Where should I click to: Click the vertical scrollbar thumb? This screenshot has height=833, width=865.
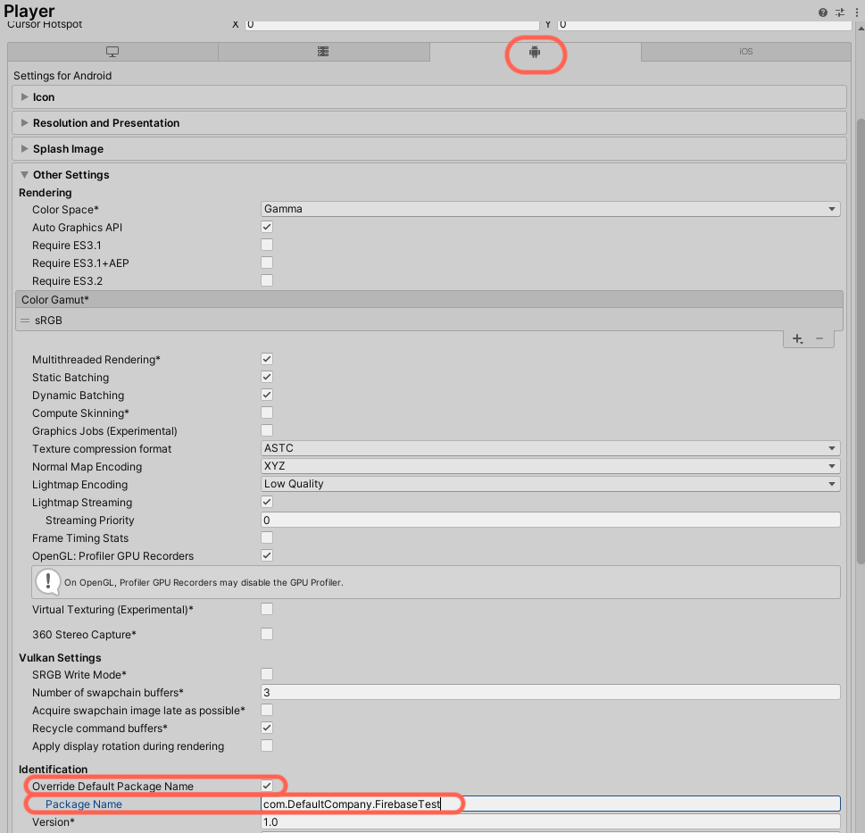click(860, 341)
